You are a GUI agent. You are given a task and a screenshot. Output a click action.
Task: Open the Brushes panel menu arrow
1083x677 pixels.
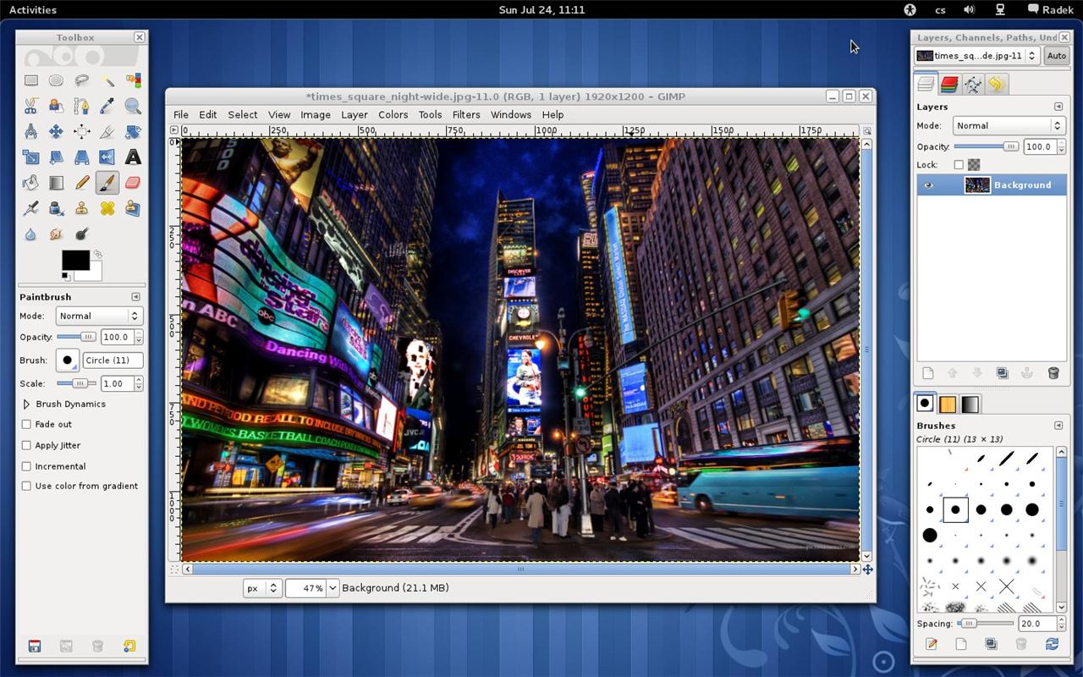[x=1058, y=425]
